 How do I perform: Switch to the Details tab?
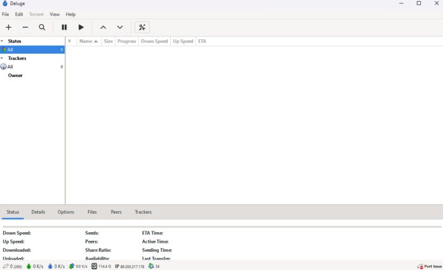38,212
